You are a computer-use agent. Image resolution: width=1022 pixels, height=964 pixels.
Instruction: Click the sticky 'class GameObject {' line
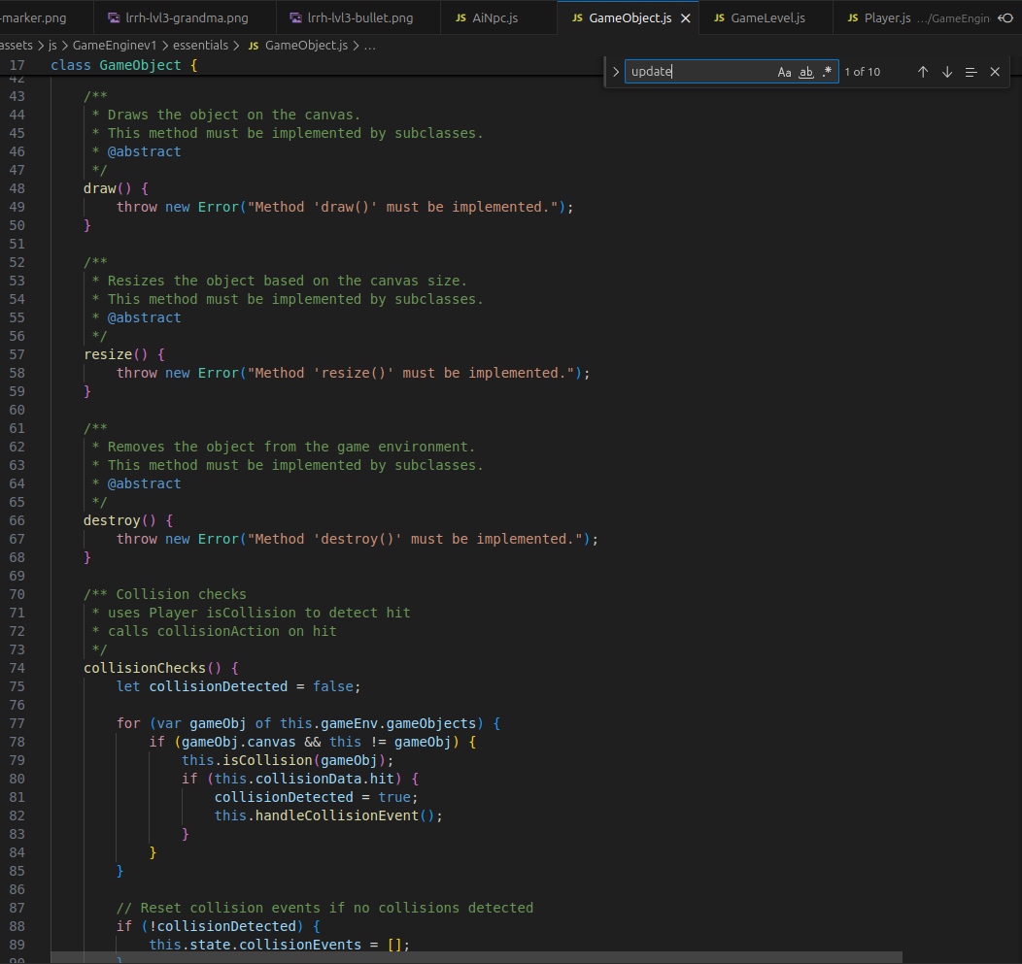[x=123, y=65]
